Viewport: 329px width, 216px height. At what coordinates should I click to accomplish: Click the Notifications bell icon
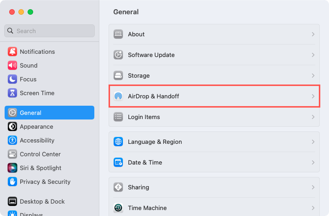point(12,51)
